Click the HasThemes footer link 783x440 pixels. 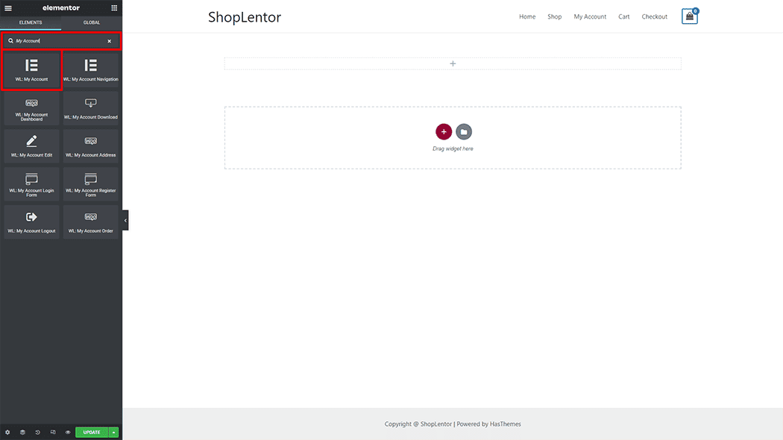[x=506, y=424]
